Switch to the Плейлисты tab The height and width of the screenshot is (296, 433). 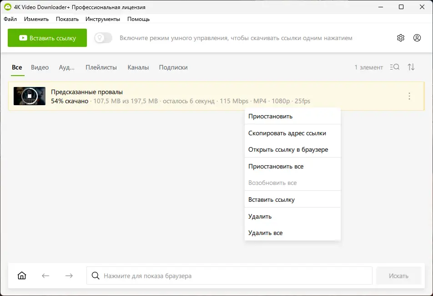(x=101, y=67)
